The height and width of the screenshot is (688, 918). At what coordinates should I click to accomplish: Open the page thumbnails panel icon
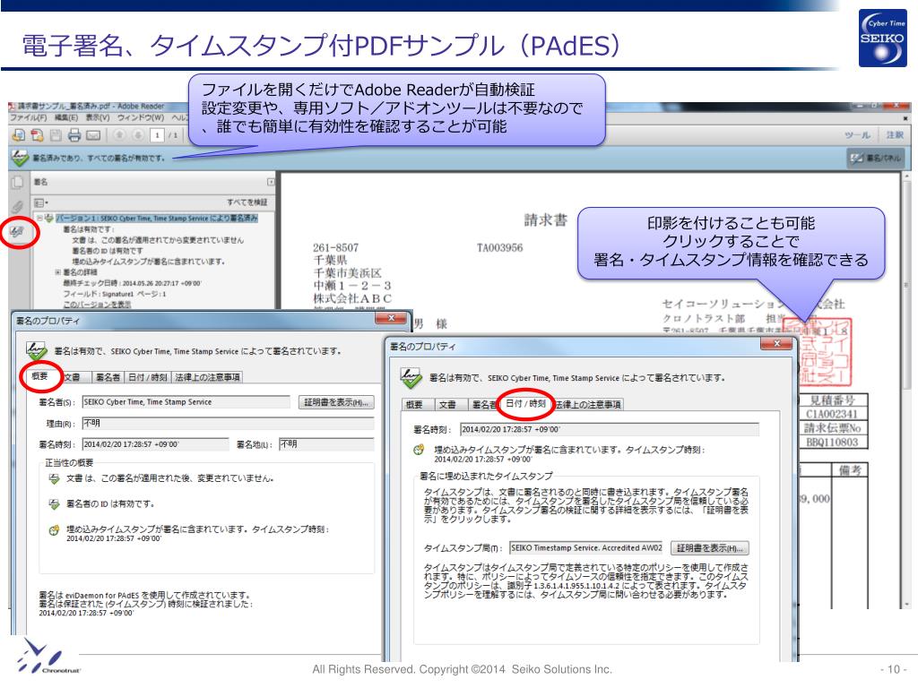tap(18, 182)
